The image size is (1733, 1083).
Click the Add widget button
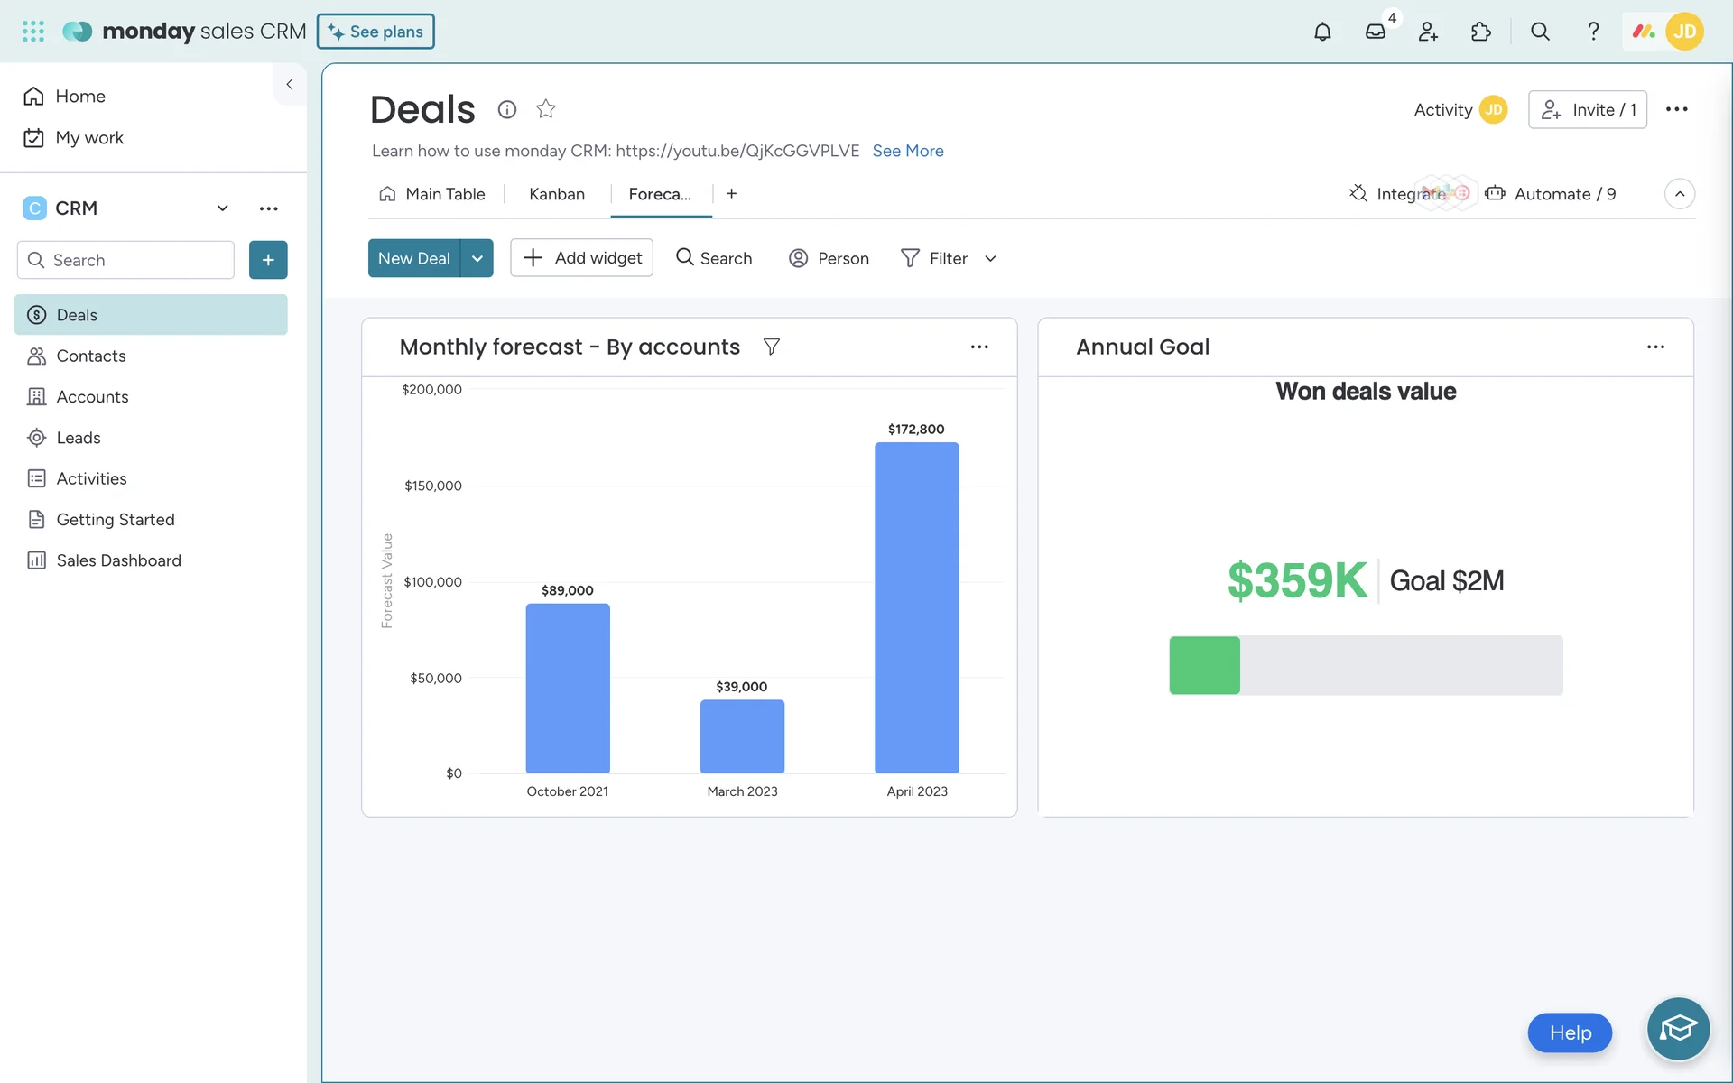(581, 258)
